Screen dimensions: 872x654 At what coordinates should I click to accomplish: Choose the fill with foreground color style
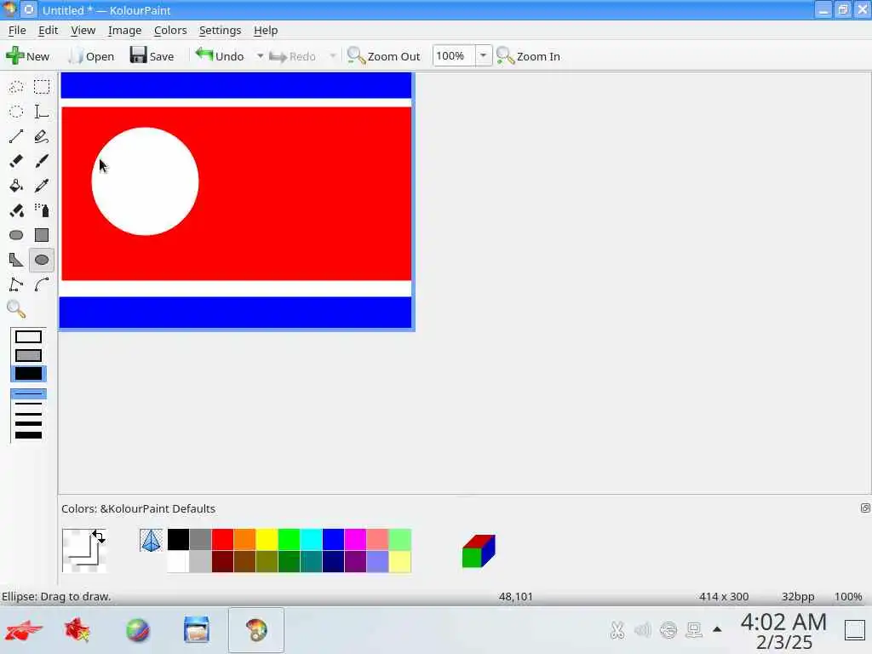[x=28, y=374]
